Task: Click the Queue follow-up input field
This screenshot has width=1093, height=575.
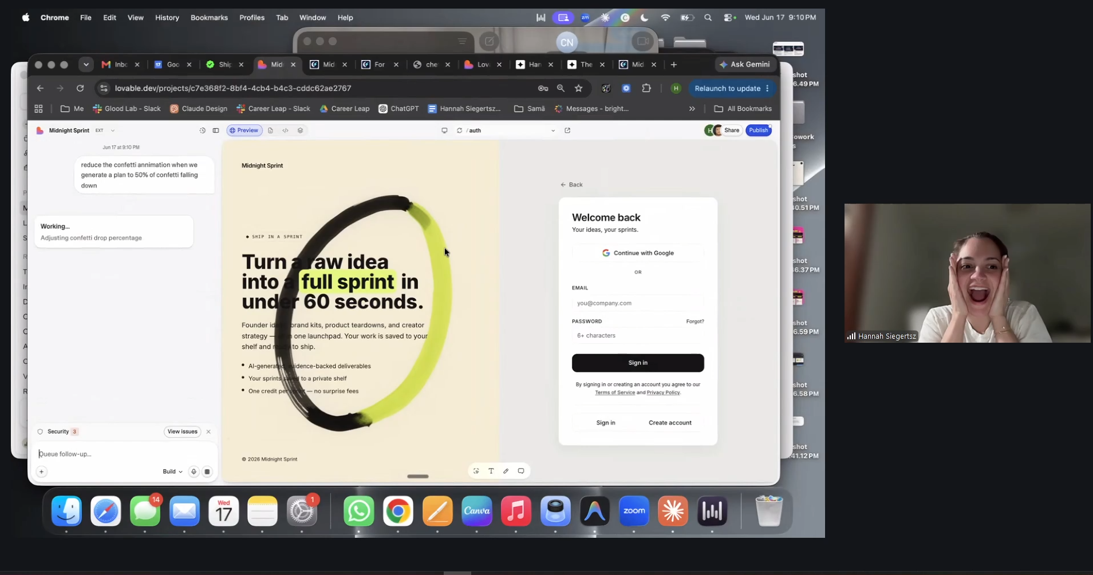Action: [x=125, y=454]
